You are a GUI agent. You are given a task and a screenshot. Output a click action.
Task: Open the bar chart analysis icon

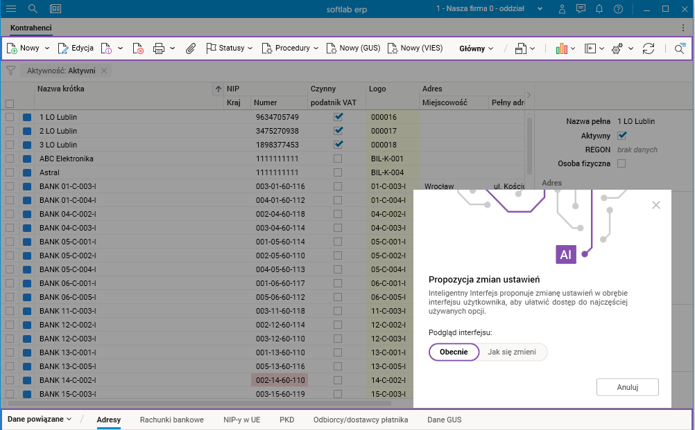tap(562, 48)
